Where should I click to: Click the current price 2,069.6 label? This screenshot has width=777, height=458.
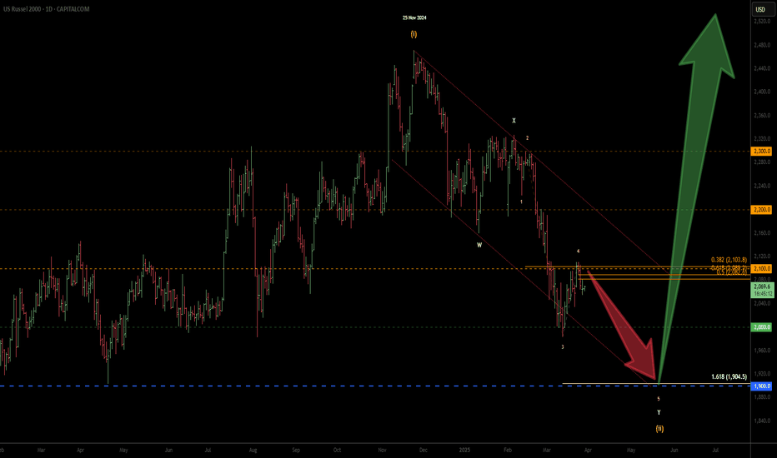[x=763, y=286]
